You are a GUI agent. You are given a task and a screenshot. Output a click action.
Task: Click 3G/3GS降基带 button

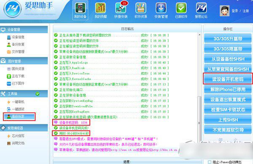pyautogui.click(x=228, y=49)
